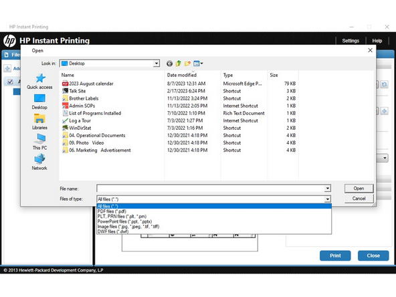Choose PowerPoint files filter

coord(214,221)
